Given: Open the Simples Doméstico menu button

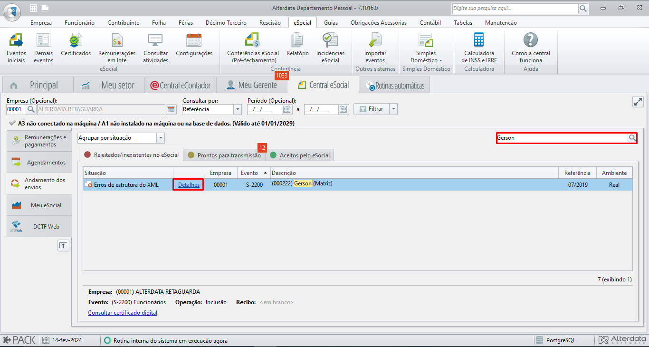Looking at the screenshot, I should click(426, 48).
